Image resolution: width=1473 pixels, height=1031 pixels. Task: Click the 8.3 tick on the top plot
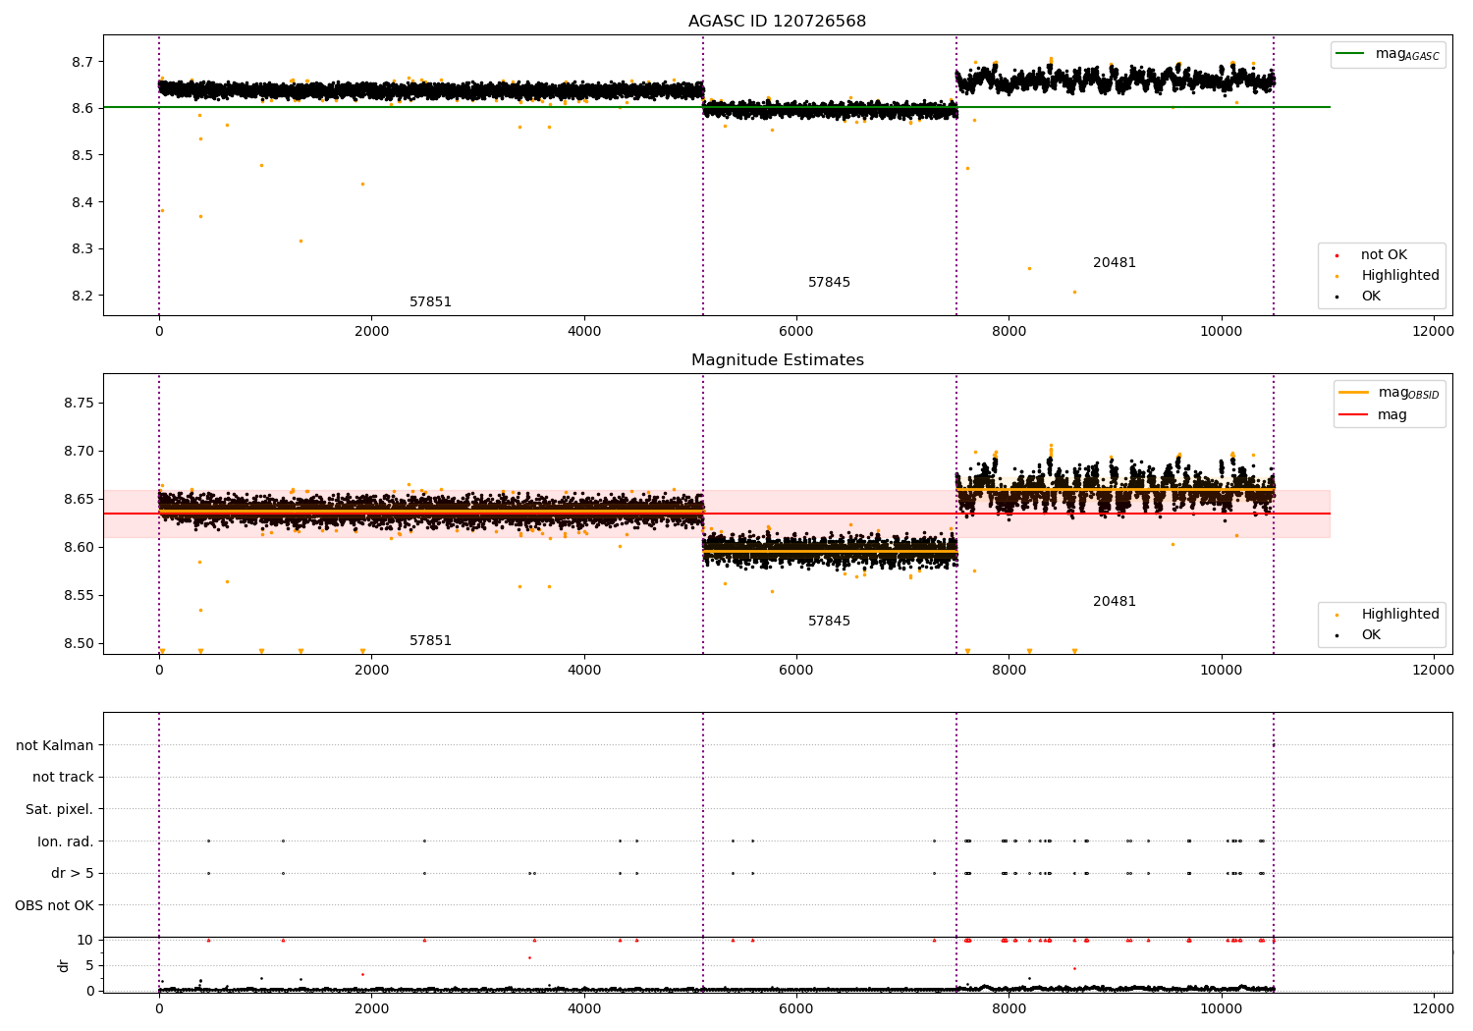click(82, 249)
